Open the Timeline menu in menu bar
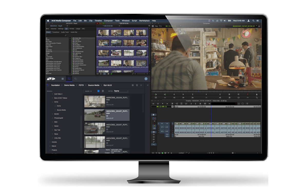The image size is (308, 195). click(98, 21)
